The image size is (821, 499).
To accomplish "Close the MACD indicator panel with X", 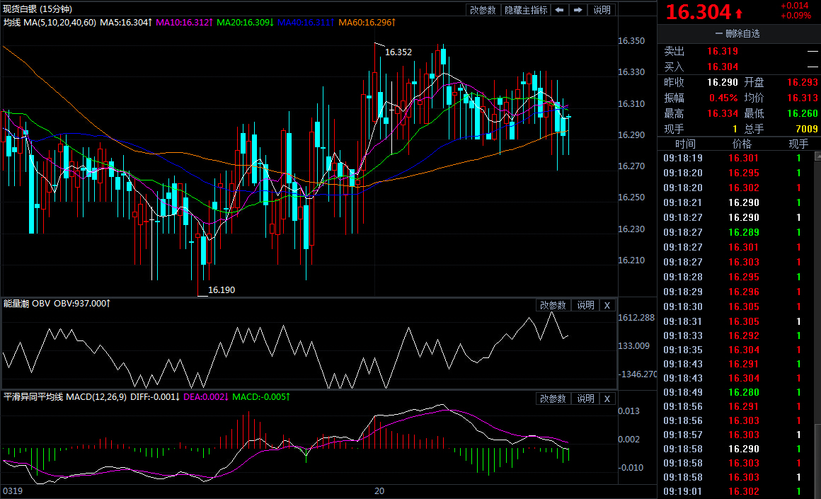I will pyautogui.click(x=607, y=398).
